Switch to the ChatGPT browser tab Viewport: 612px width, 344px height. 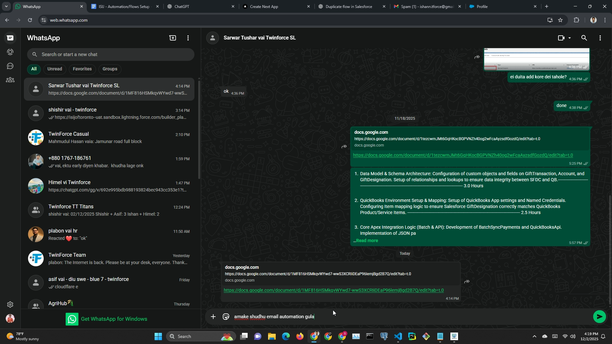(182, 6)
